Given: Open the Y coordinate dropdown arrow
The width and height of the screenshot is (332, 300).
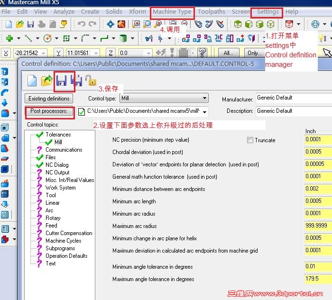Looking at the screenshot, I should pos(96,53).
